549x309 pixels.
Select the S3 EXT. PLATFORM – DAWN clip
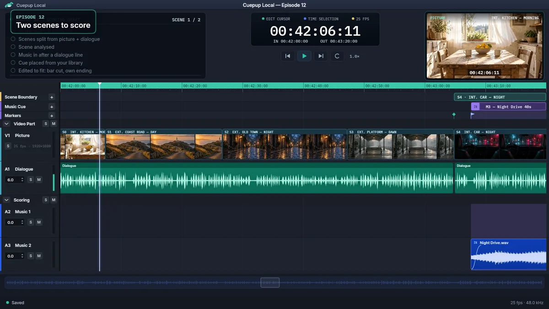401,144
